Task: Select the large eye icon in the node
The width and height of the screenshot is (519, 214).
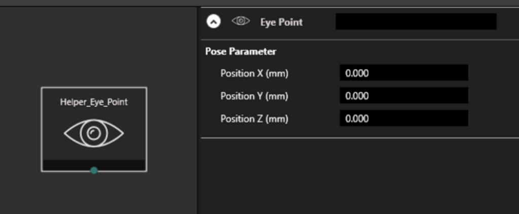Action: [x=94, y=133]
